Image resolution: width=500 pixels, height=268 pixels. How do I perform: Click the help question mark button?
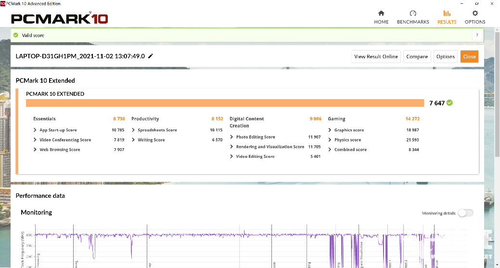[x=477, y=35]
